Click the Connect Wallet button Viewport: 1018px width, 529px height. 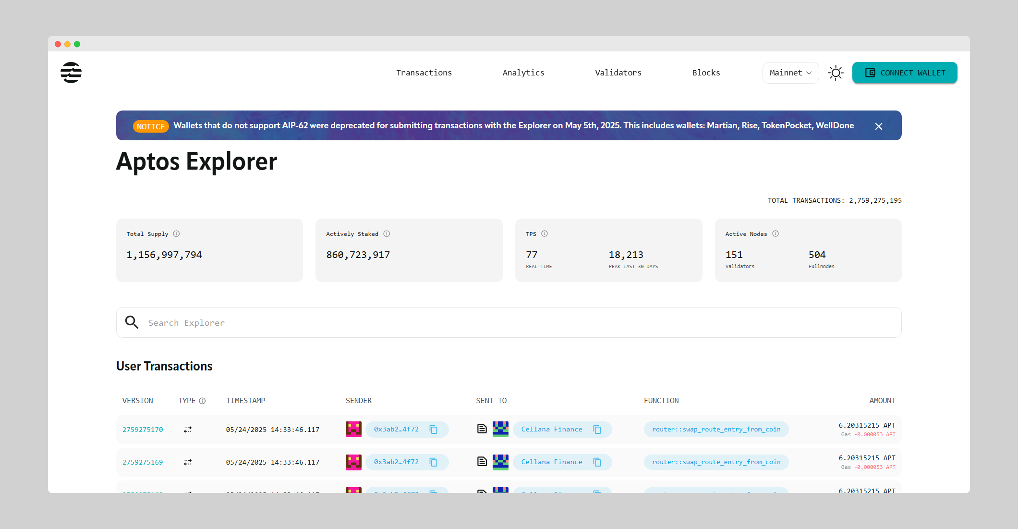905,73
